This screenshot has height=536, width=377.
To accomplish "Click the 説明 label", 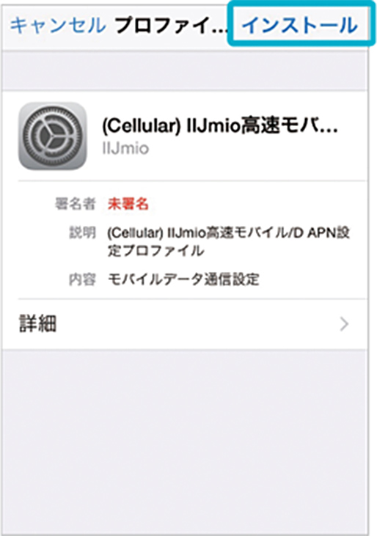I will coord(82,232).
